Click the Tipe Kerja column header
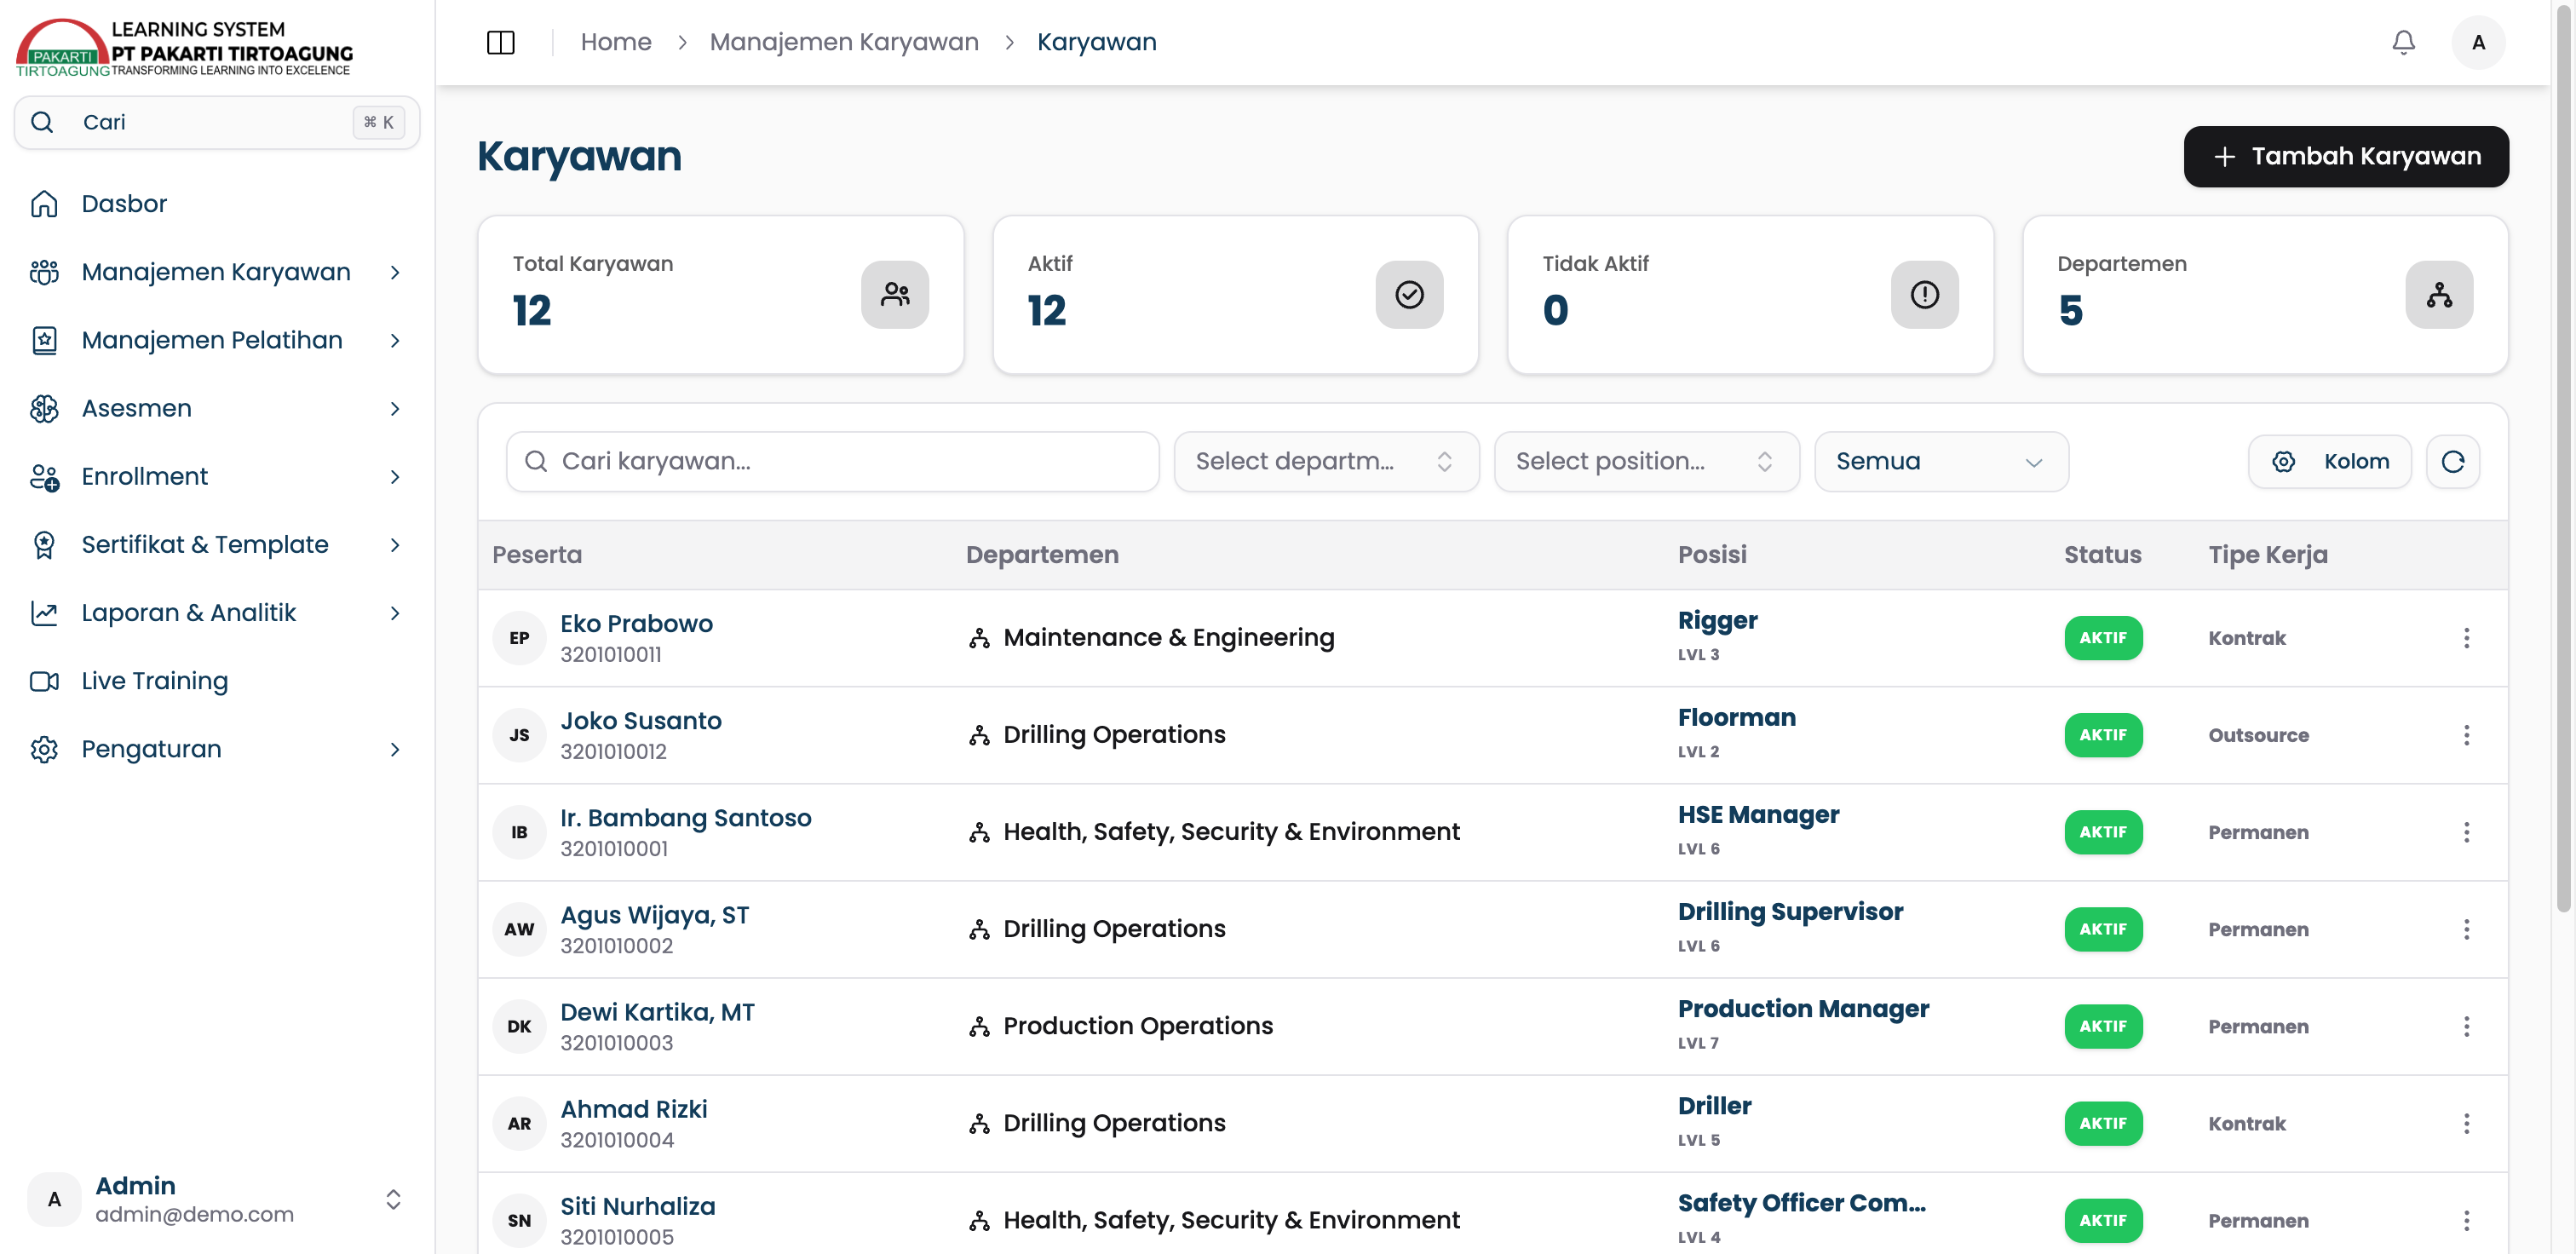This screenshot has height=1254, width=2576. coord(2268,555)
